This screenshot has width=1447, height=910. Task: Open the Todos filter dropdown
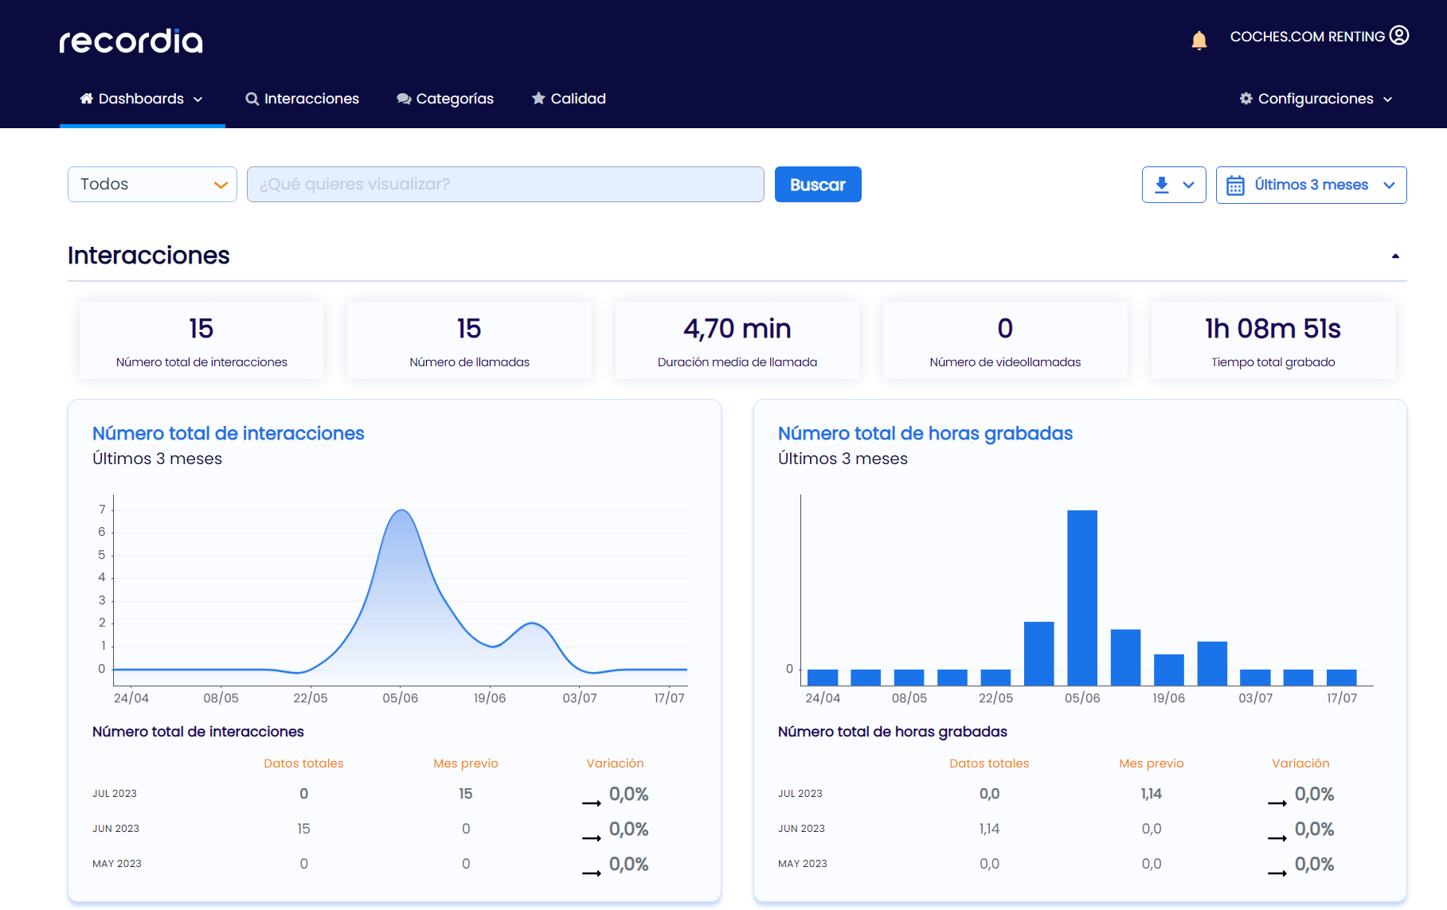coord(152,185)
